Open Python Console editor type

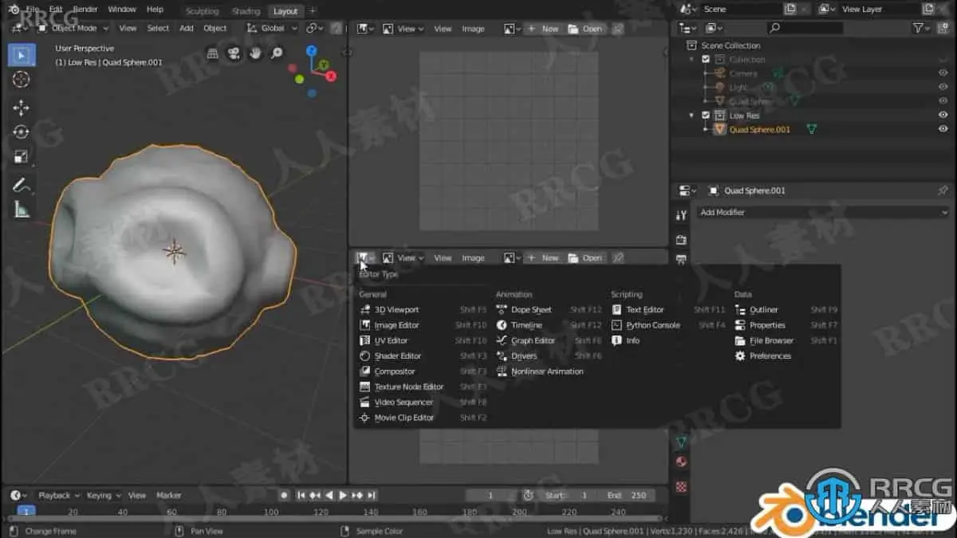click(x=652, y=325)
